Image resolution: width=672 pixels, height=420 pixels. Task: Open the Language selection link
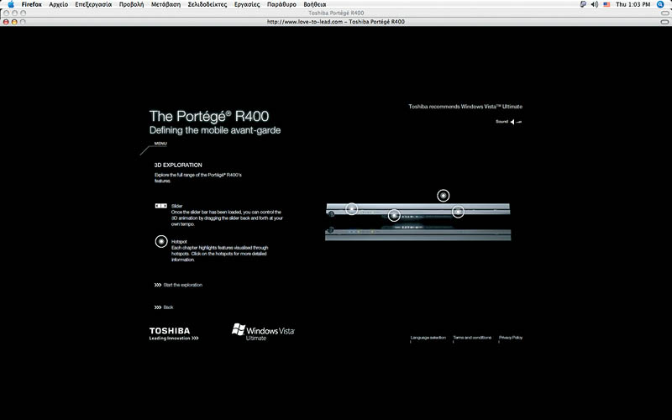pyautogui.click(x=428, y=338)
